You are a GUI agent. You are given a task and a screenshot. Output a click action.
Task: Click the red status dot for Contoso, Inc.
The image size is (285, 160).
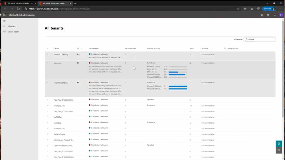pos(89,105)
